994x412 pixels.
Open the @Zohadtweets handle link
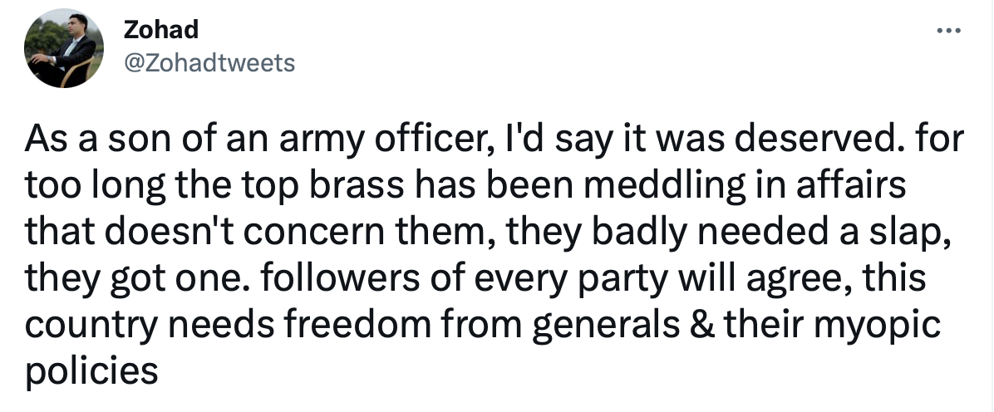[x=209, y=63]
